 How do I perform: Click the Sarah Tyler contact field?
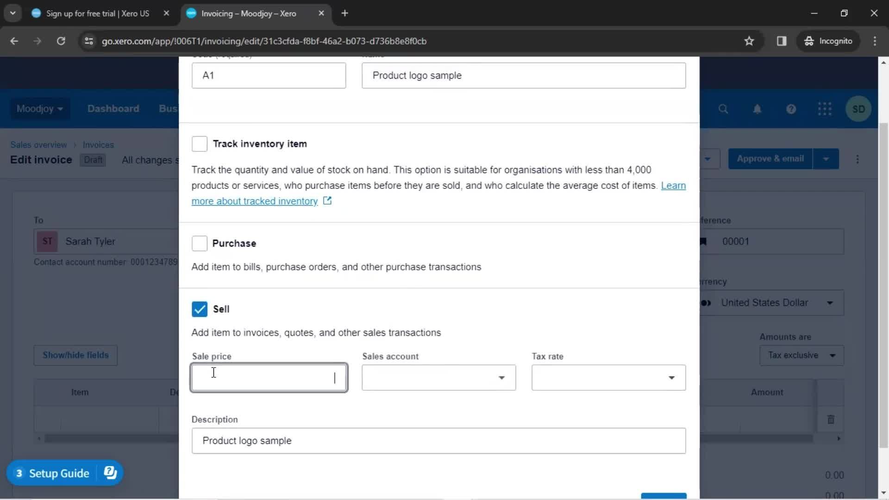coord(106,241)
